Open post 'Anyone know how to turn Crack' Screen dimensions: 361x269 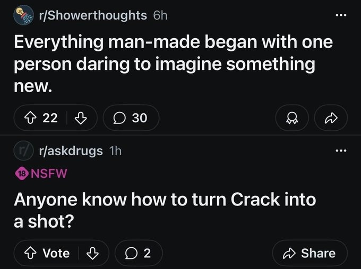[165, 210]
